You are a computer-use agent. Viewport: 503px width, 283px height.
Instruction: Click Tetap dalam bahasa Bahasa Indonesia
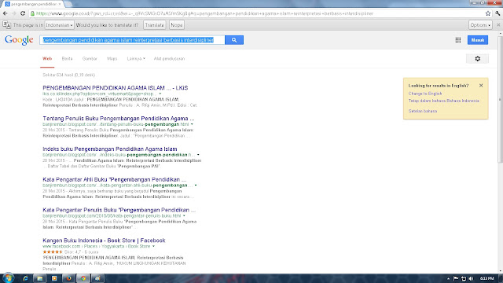coord(443,101)
